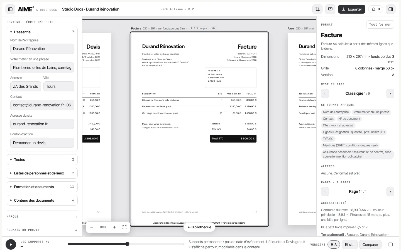Expand Contenu des documents section
This screenshot has height=250, width=401.
tap(42, 200)
